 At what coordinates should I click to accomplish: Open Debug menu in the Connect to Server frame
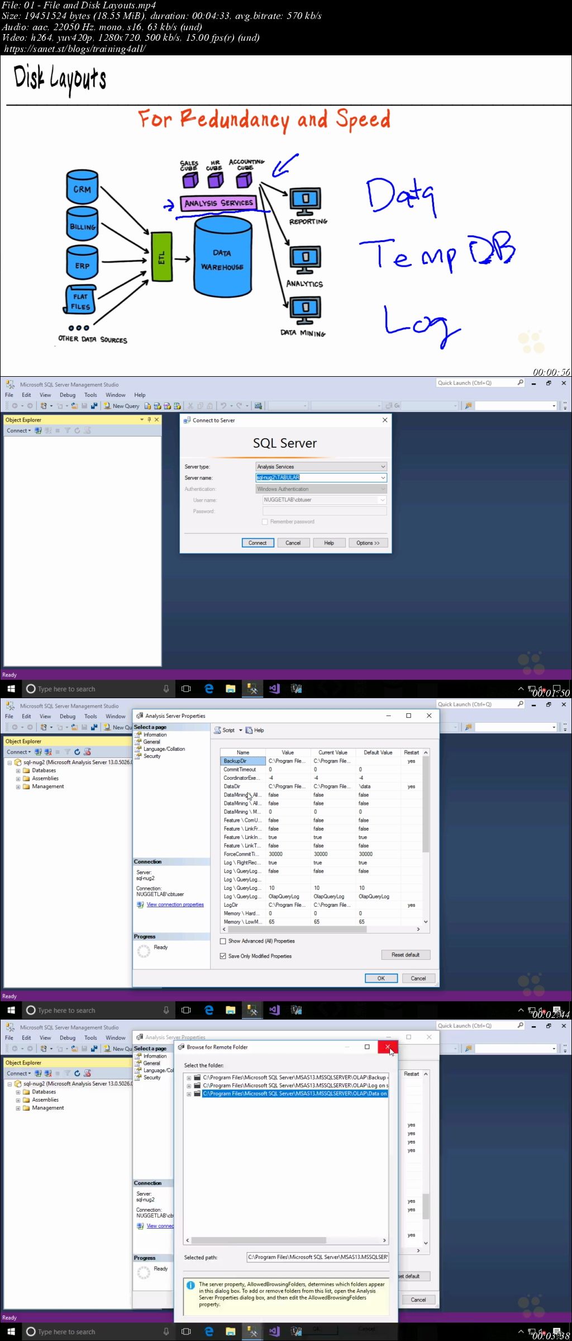68,395
